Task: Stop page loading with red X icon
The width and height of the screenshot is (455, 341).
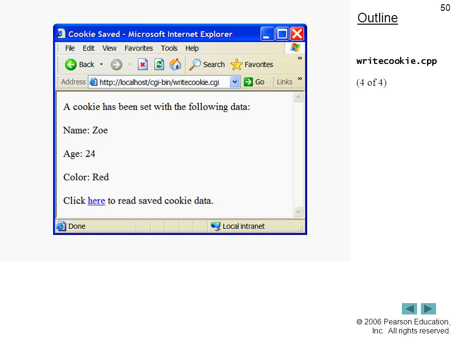Action: [x=143, y=64]
